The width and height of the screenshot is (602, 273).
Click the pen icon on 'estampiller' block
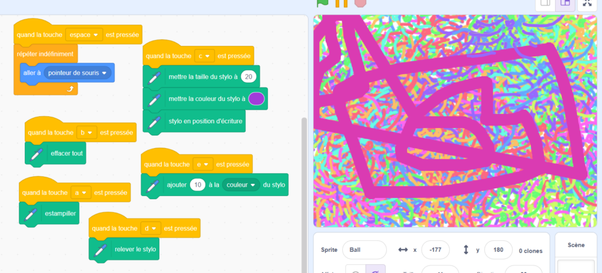[31, 214]
